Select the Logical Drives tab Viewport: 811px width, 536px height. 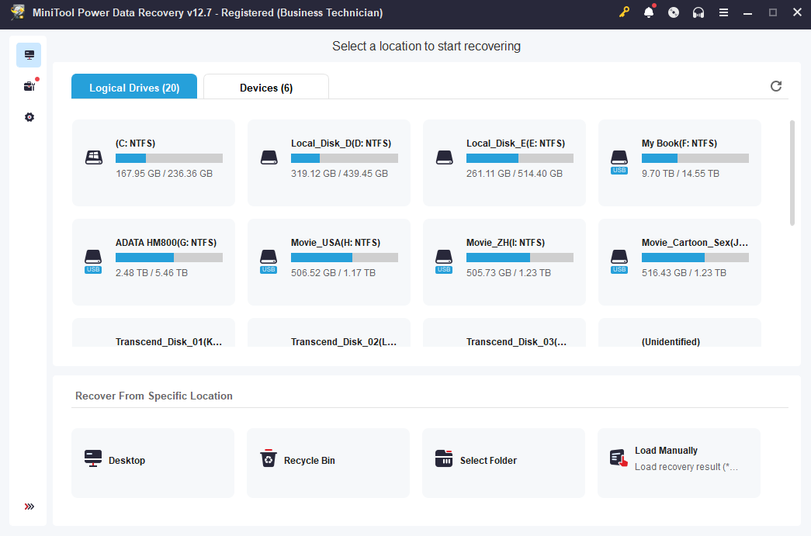(134, 88)
